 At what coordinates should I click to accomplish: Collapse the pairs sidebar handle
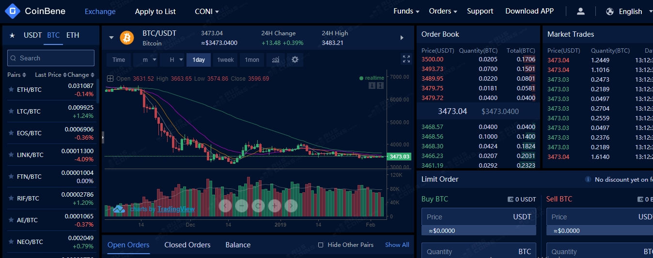[x=103, y=138]
